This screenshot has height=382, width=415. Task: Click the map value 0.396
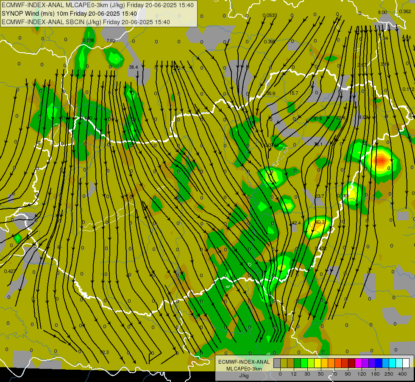(x=270, y=42)
